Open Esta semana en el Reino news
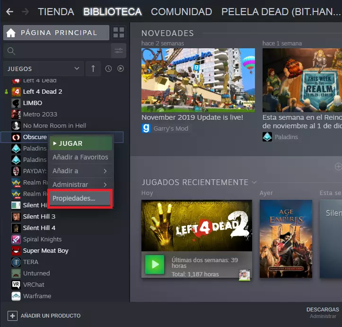 302,122
